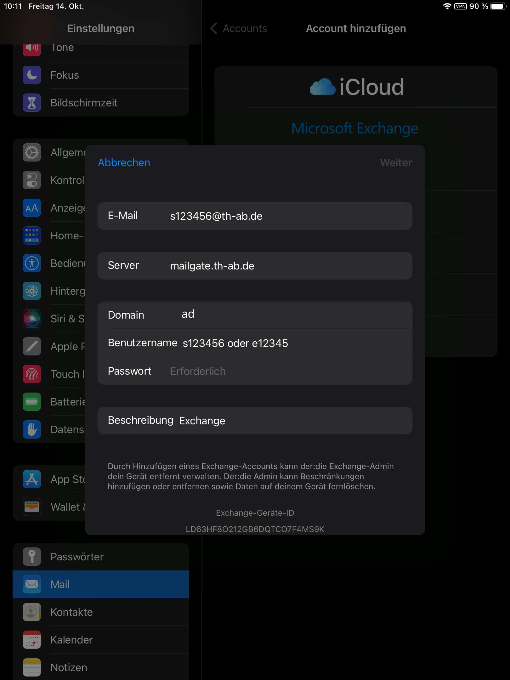
Task: Open the Batterie icon
Action: (x=32, y=402)
